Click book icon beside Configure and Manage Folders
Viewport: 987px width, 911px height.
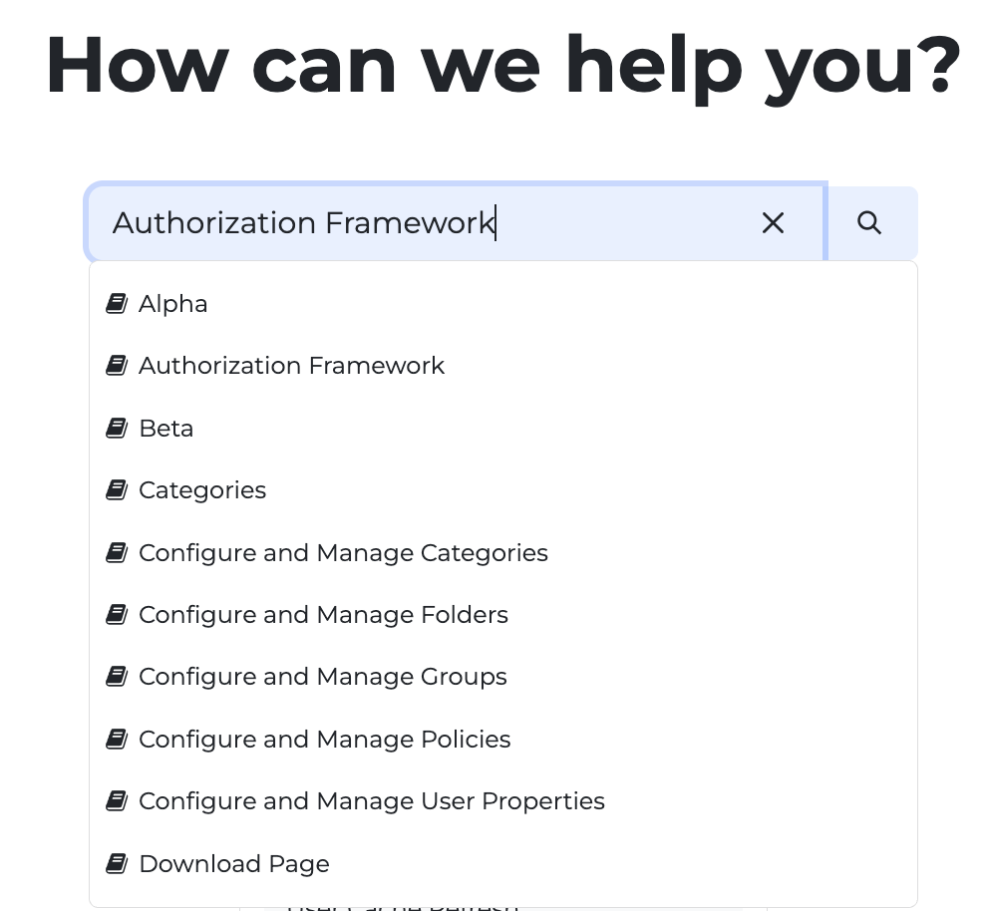117,615
